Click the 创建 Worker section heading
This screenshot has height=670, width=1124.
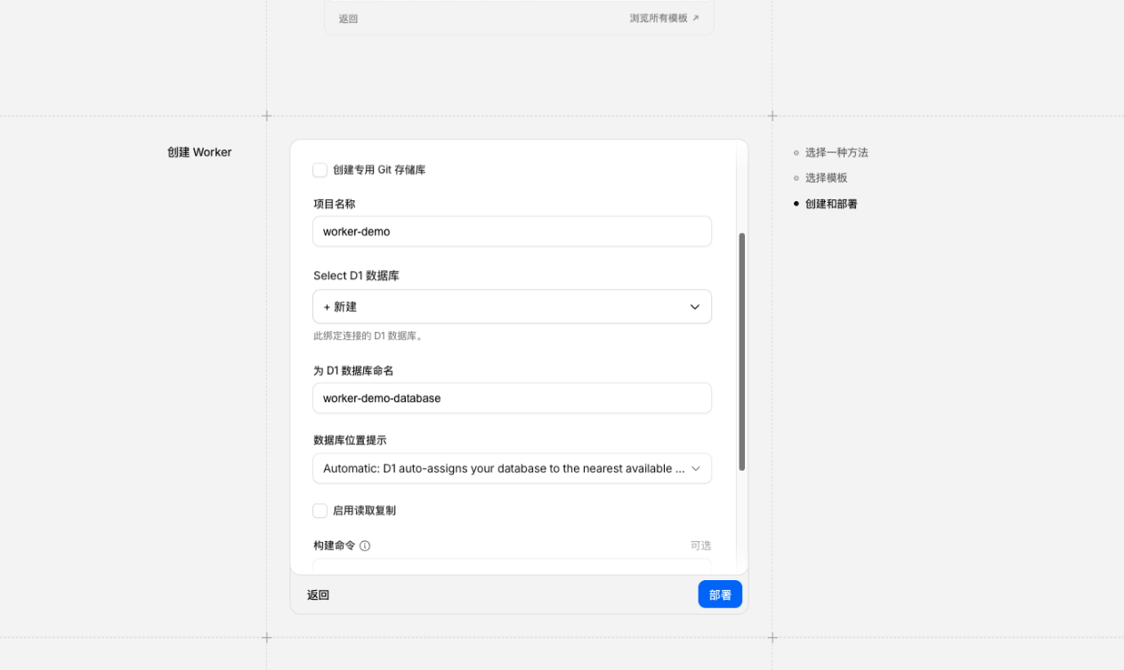click(199, 152)
